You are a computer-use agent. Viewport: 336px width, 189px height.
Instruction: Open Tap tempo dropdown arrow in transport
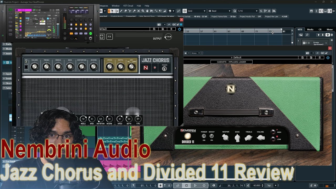coord(276,185)
